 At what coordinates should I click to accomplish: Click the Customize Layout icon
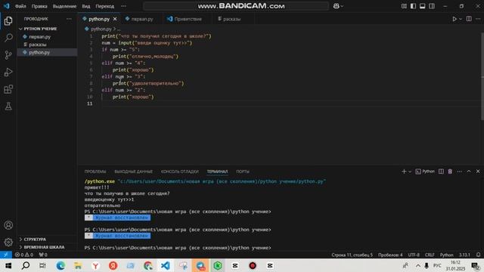(x=404, y=6)
